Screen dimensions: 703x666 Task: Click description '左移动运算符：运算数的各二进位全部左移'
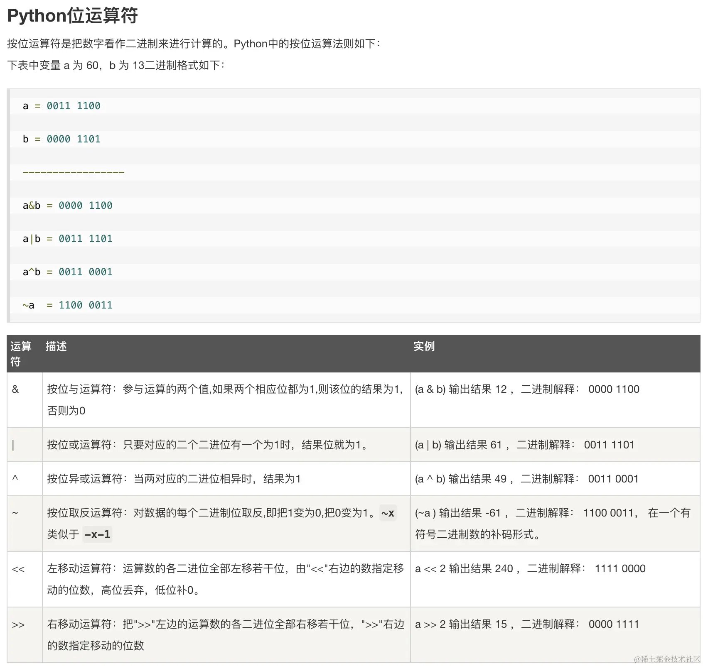tap(225, 579)
